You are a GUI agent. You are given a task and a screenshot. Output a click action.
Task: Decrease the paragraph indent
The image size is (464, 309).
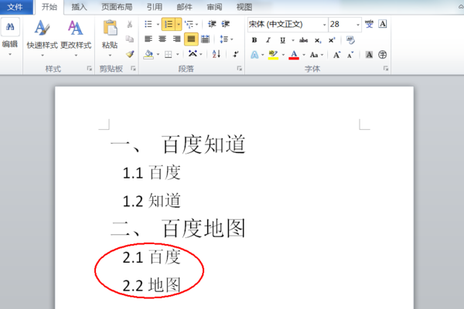212,24
